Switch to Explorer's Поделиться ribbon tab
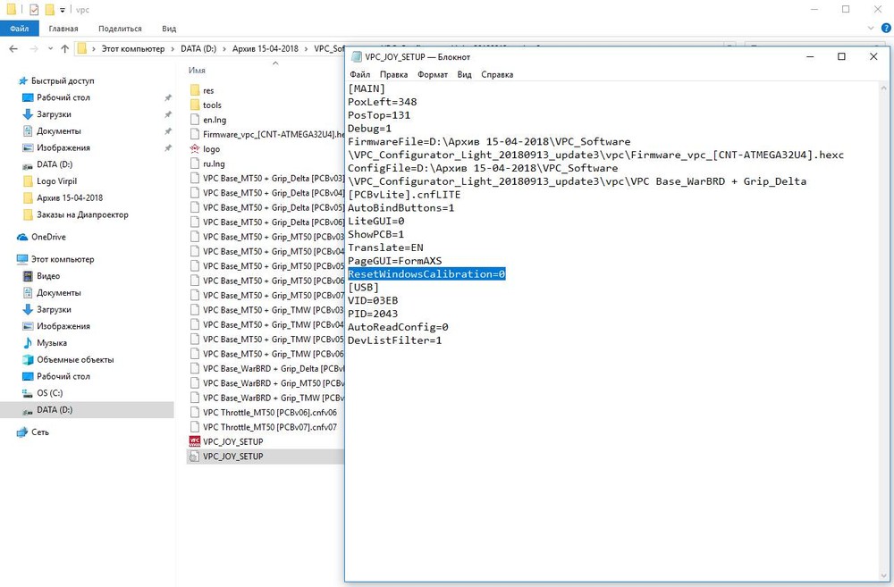The height and width of the screenshot is (587, 894). [x=120, y=29]
